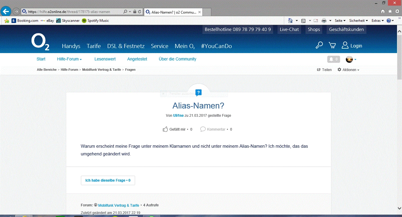402x217 pixels.
Task: Open the Spotify Music bookmark
Action: 95,21
